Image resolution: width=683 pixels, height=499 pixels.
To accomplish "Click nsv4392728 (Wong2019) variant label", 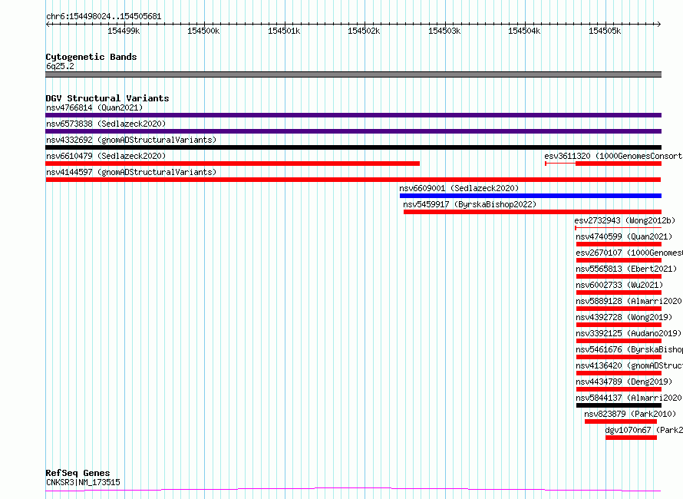I will click(x=624, y=317).
